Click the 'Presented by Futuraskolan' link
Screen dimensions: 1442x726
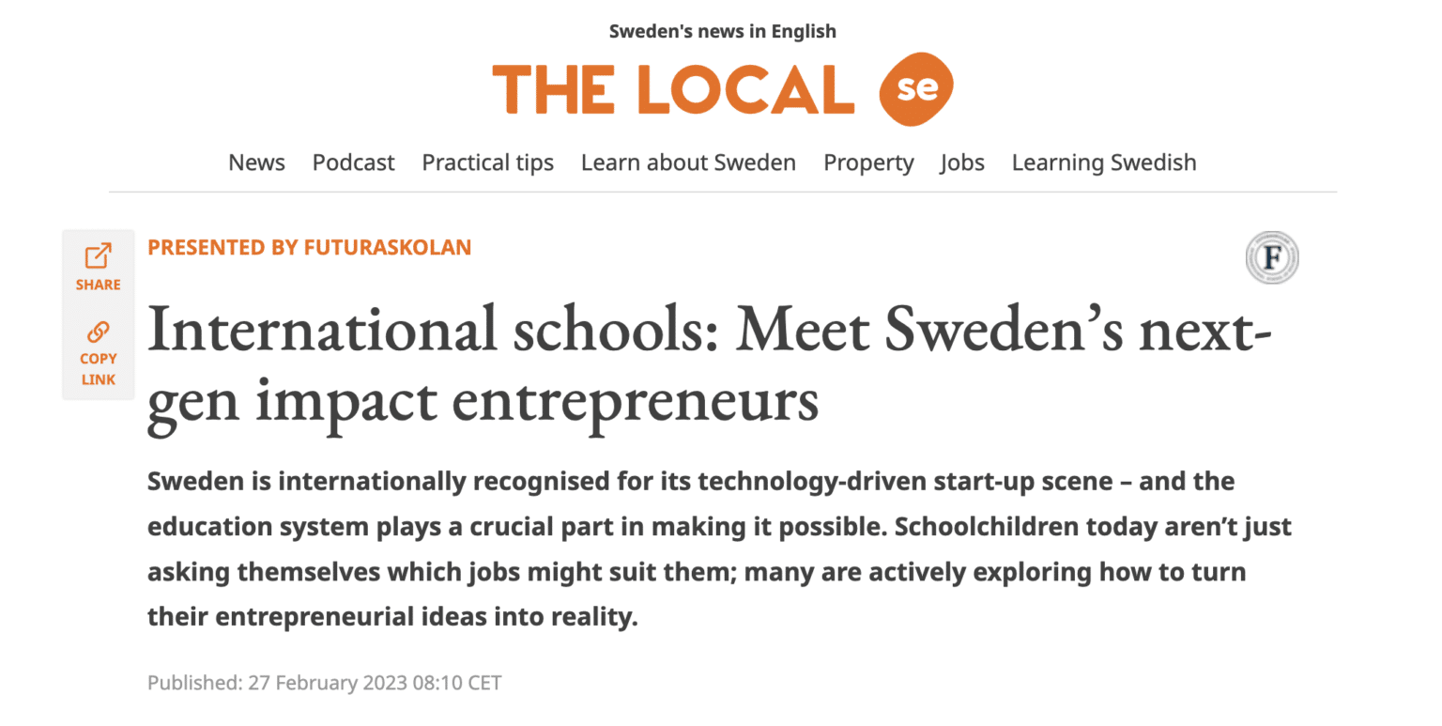tap(309, 247)
